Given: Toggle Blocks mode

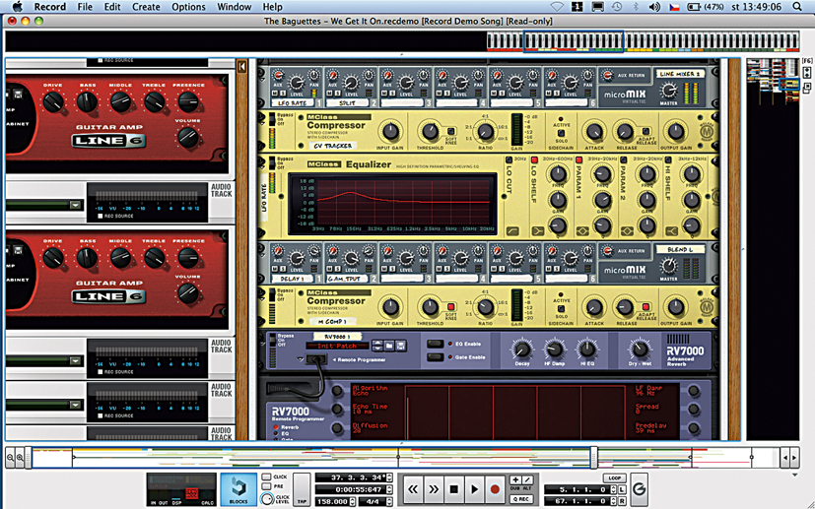Looking at the screenshot, I should tap(238, 489).
